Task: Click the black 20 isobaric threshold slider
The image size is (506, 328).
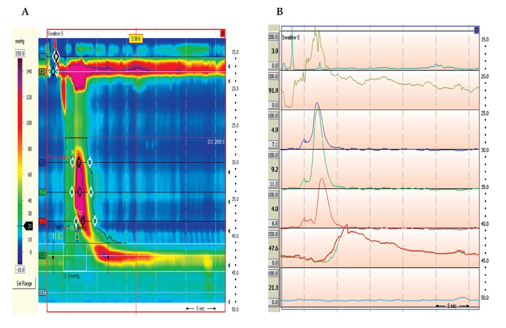Action: pos(28,226)
